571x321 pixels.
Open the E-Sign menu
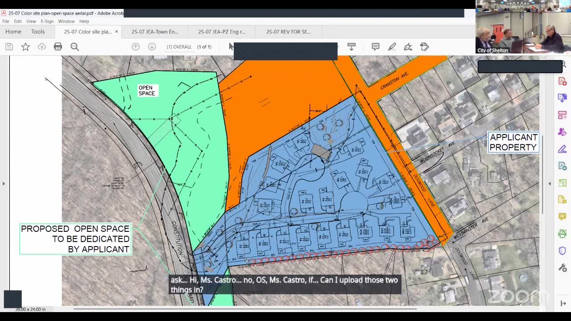47,21
